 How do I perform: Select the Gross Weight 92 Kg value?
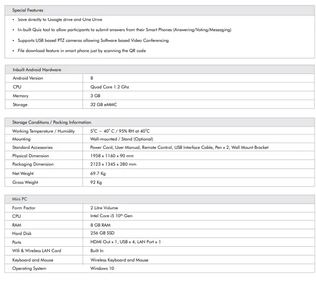pos(96,182)
